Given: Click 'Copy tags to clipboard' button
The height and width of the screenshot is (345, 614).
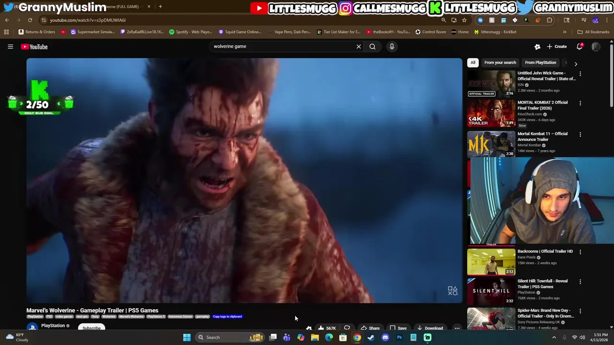Looking at the screenshot, I should (x=227, y=317).
